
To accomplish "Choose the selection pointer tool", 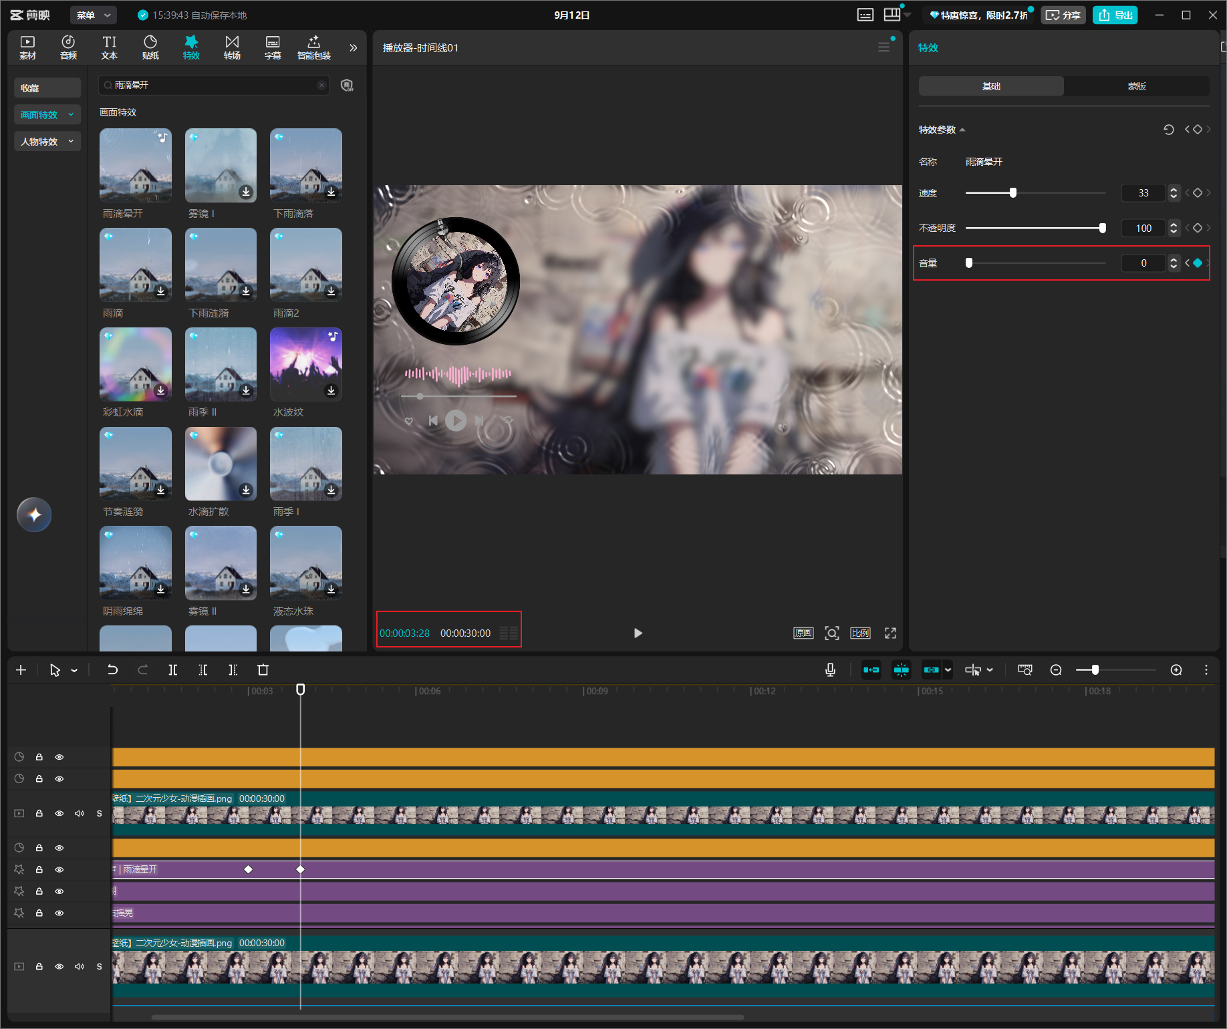I will [x=55, y=670].
